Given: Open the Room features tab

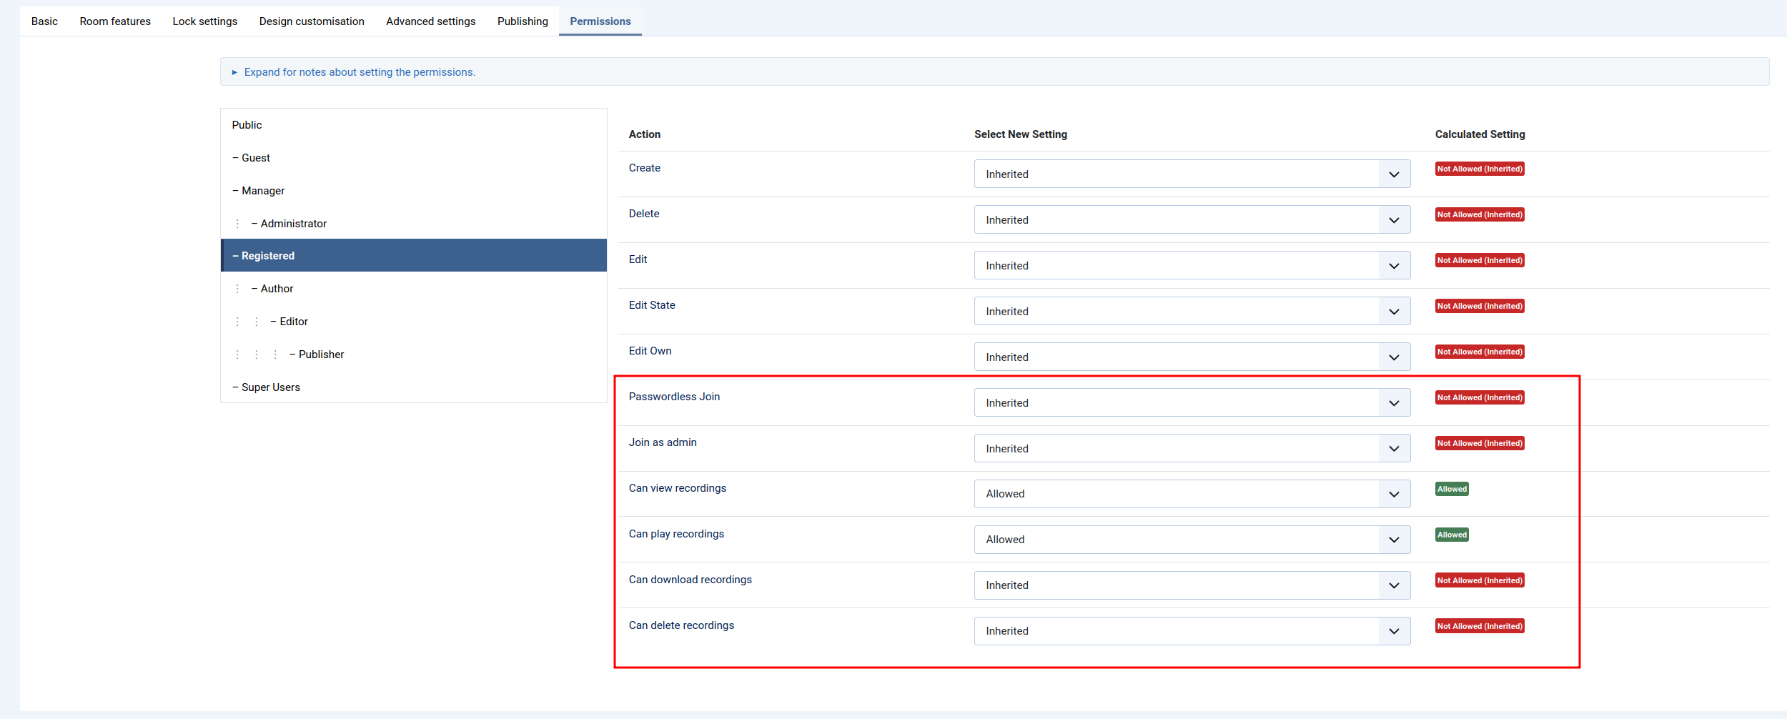Looking at the screenshot, I should (x=115, y=21).
